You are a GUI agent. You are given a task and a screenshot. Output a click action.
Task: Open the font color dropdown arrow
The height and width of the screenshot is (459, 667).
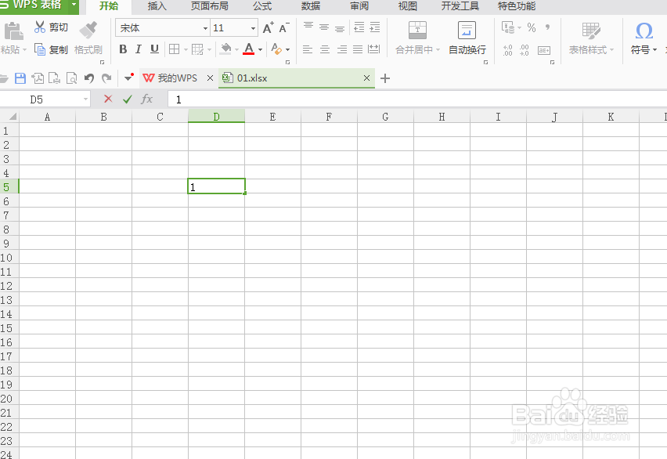click(x=261, y=50)
